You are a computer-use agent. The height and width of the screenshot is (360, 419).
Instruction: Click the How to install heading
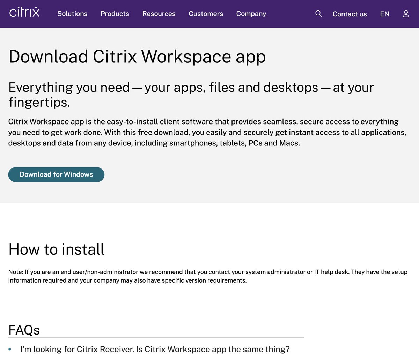click(x=57, y=249)
